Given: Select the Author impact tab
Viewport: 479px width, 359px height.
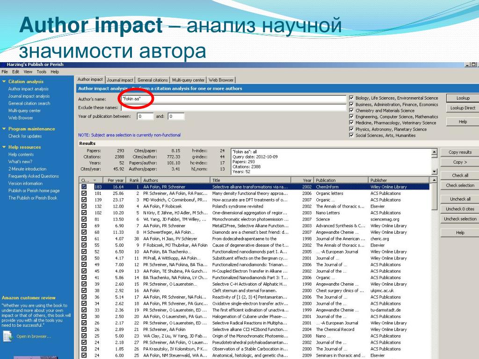Looking at the screenshot, I should tap(90, 79).
